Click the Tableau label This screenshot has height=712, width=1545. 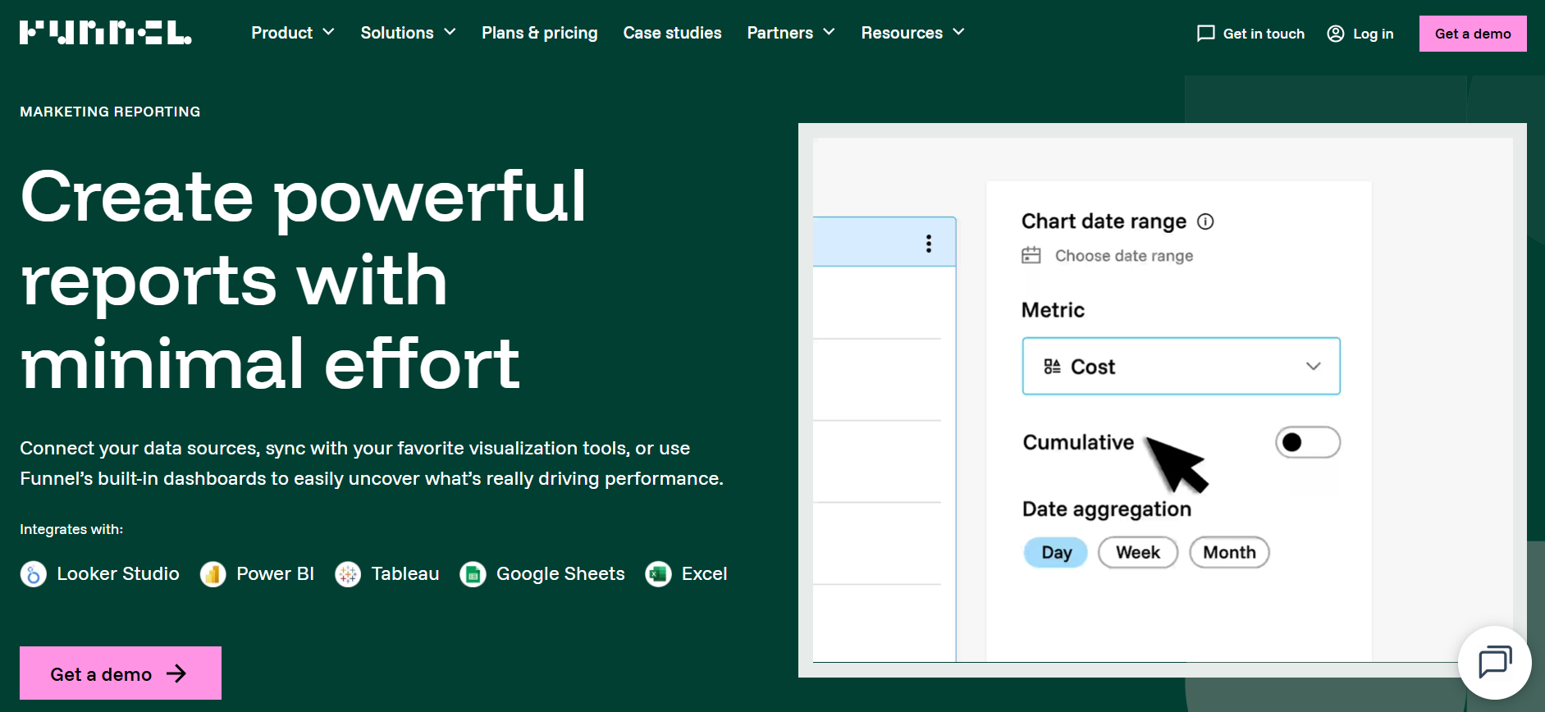(405, 574)
